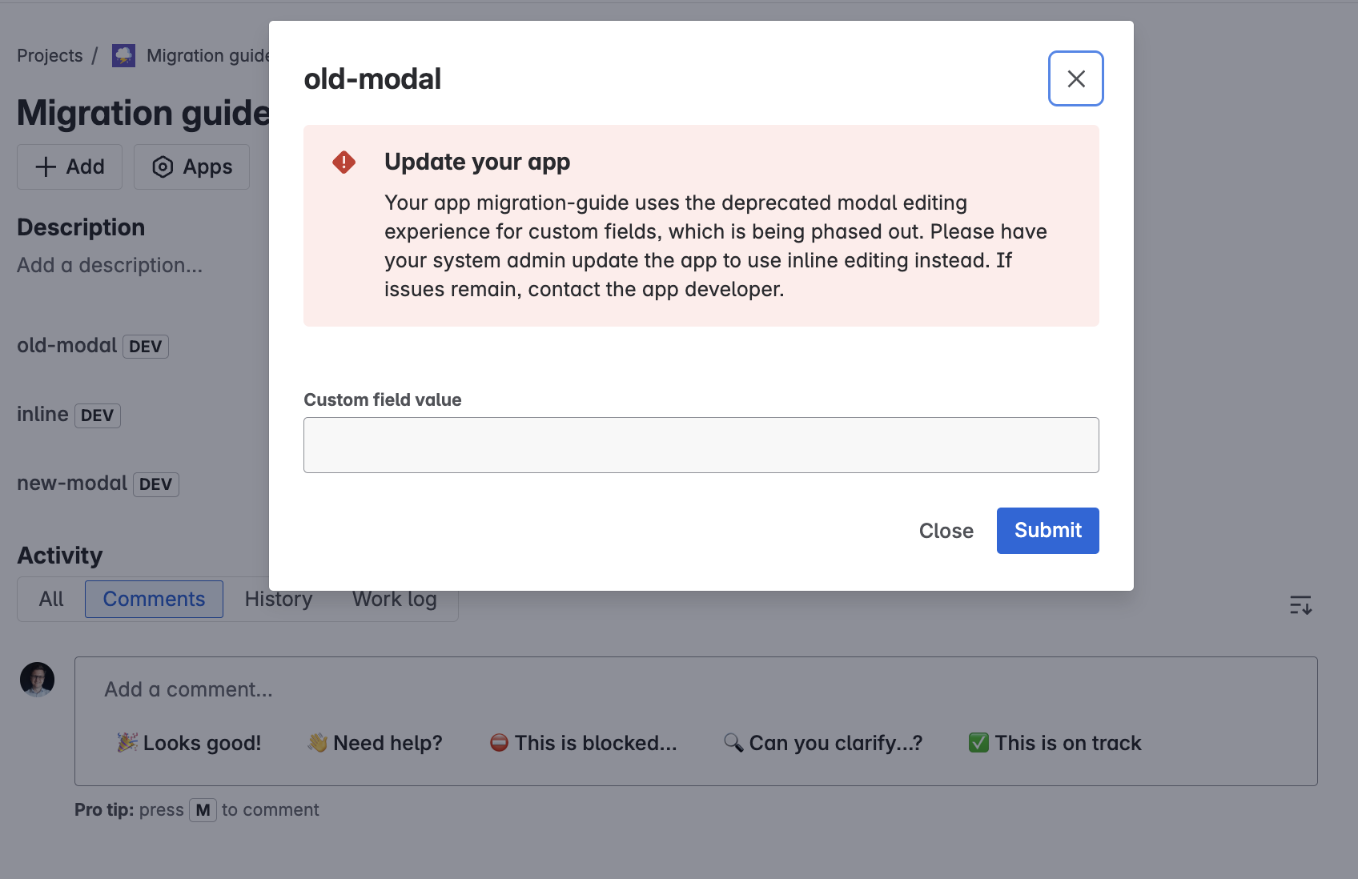The height and width of the screenshot is (879, 1358).
Task: Select the old-modal custom field
Action: click(x=67, y=346)
